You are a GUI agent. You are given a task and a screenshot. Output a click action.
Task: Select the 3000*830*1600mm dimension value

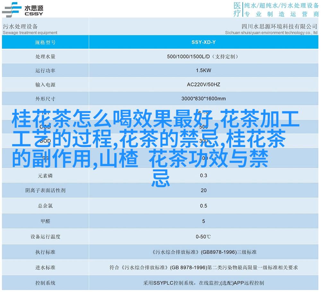click(x=204, y=99)
